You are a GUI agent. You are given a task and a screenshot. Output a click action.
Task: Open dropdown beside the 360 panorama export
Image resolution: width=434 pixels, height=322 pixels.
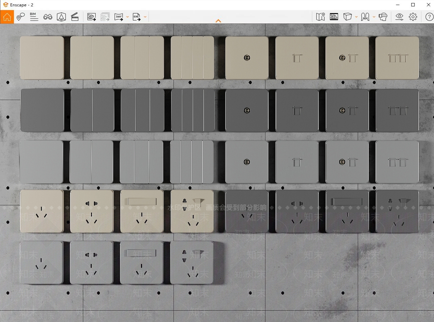click(x=127, y=17)
